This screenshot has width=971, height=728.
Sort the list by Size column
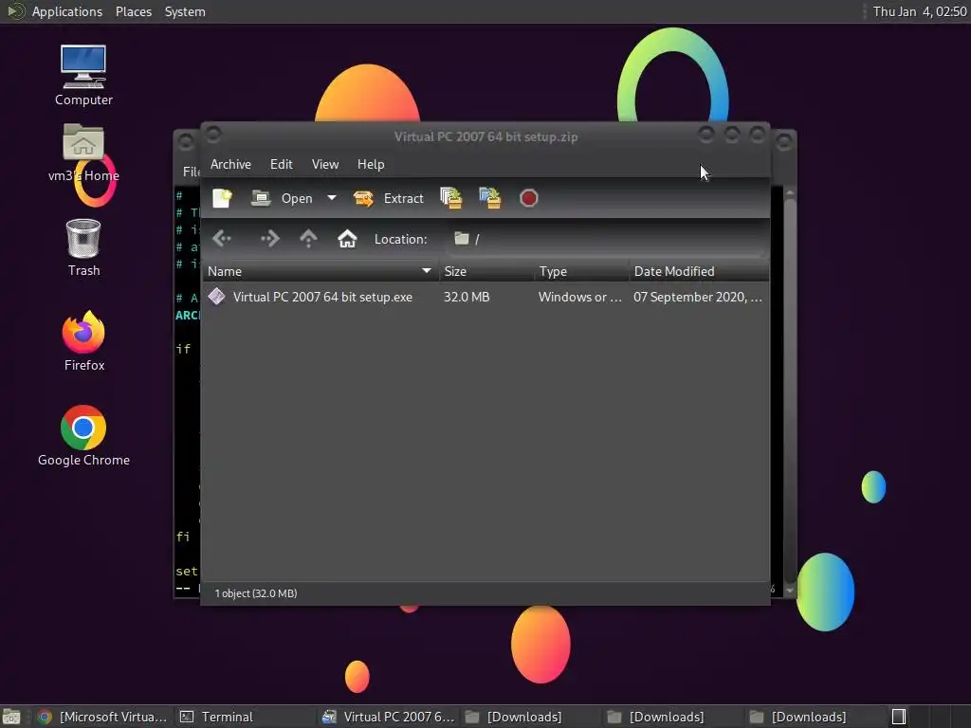(x=486, y=271)
